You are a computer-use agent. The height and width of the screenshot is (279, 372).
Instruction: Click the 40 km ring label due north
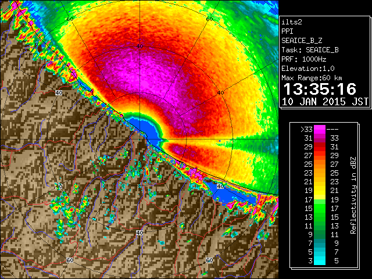(x=139, y=46)
